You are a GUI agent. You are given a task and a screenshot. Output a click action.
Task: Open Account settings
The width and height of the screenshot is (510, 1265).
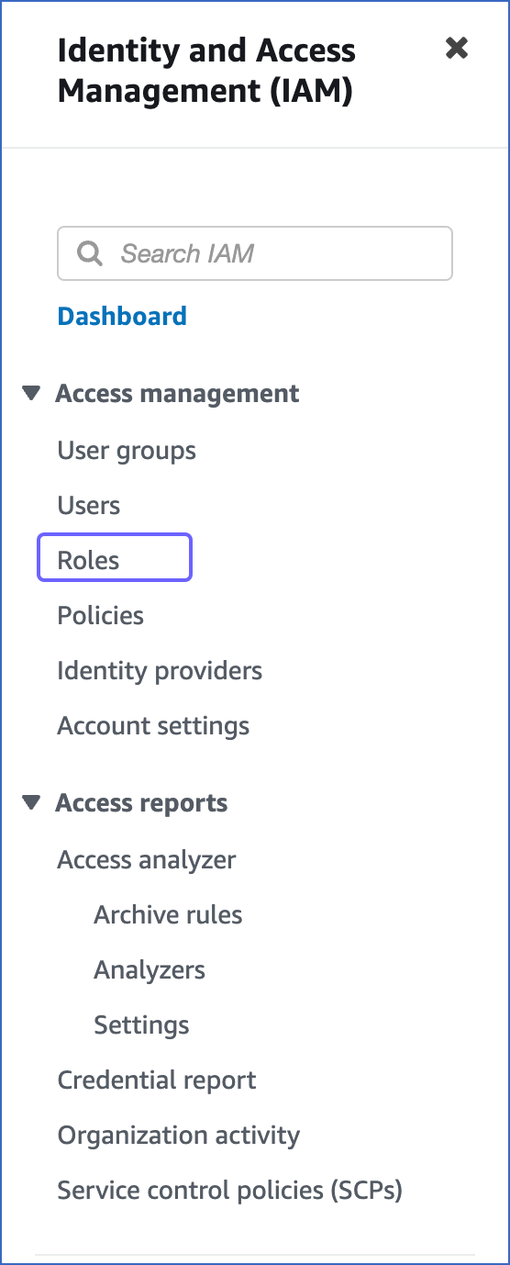pyautogui.click(x=153, y=726)
